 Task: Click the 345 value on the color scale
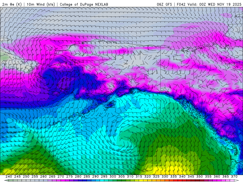point(191,177)
